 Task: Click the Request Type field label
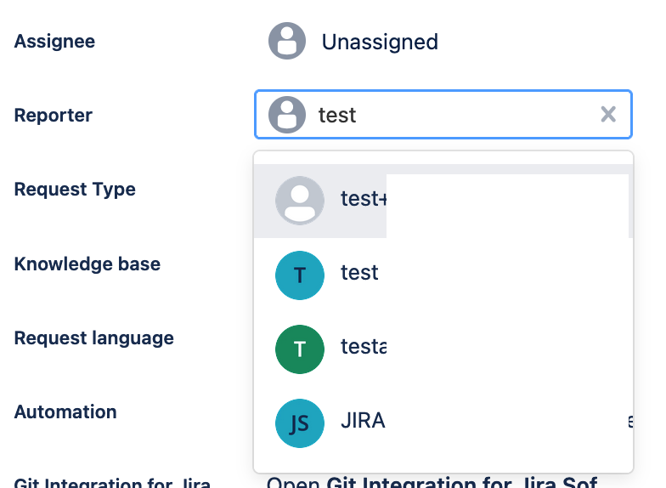(x=75, y=190)
